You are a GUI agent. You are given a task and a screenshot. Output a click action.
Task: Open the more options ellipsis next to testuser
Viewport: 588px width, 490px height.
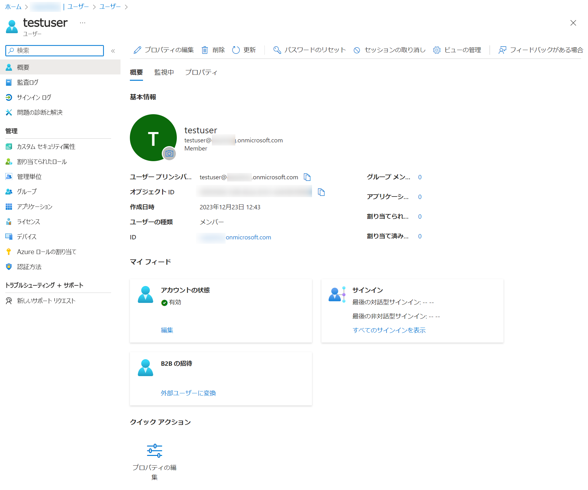click(x=83, y=23)
